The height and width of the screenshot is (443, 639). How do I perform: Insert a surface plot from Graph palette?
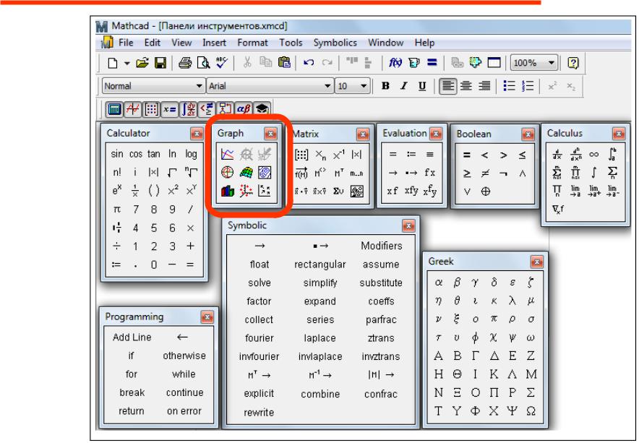tap(246, 173)
